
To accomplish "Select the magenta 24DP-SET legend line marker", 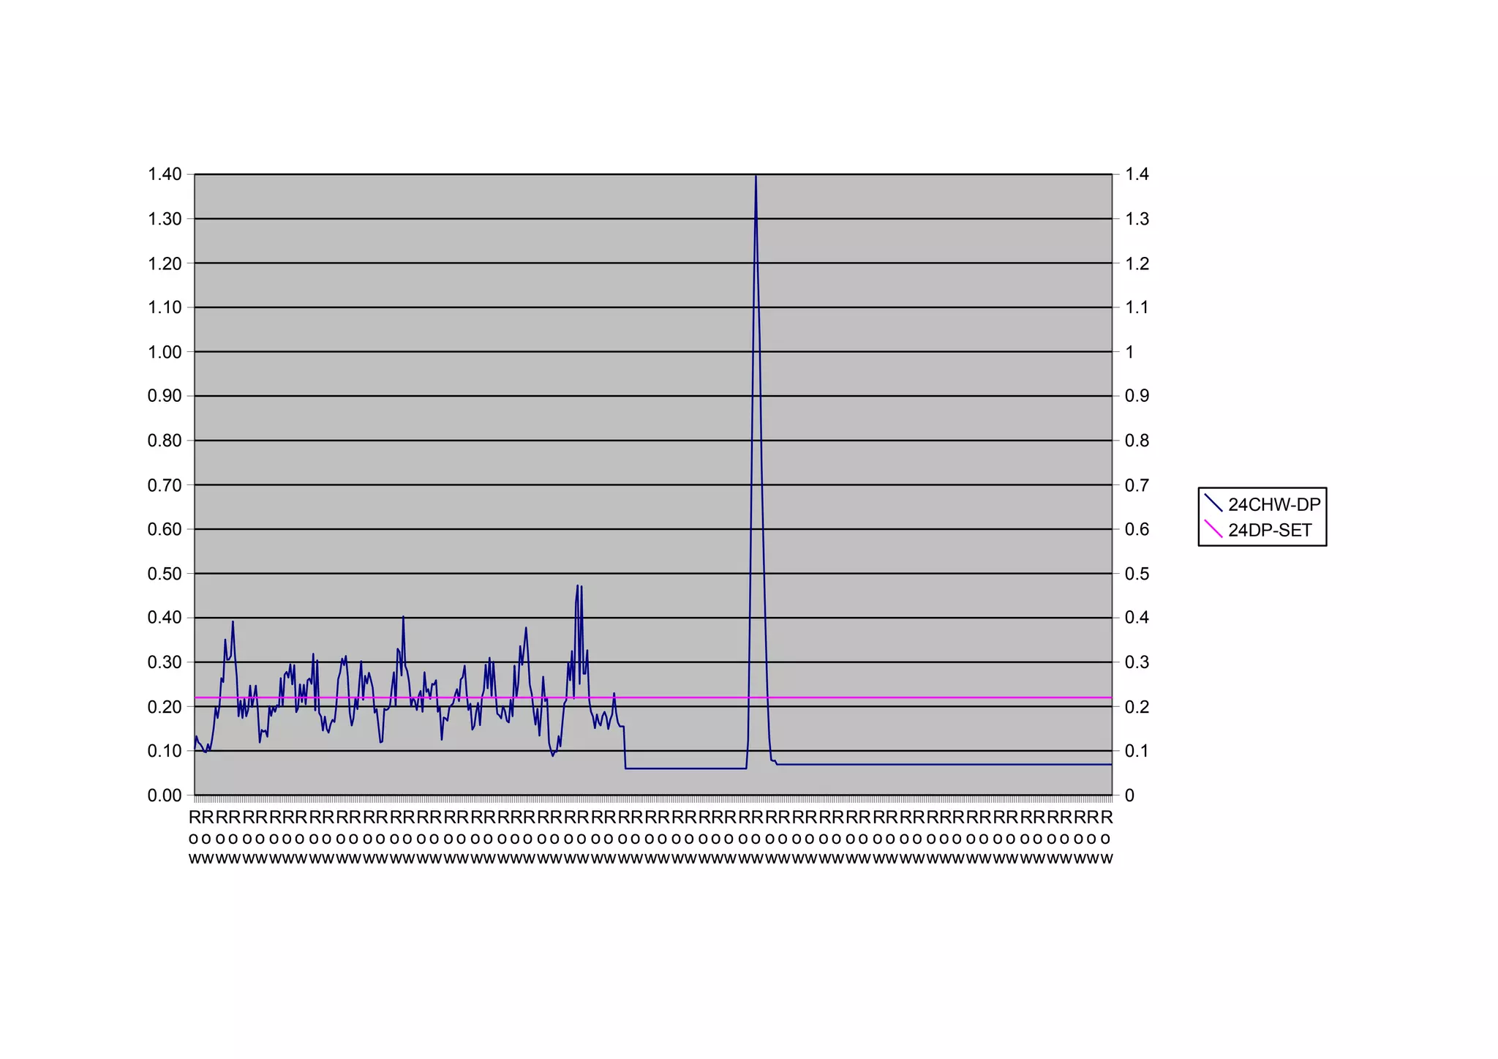I will 1213,529.
